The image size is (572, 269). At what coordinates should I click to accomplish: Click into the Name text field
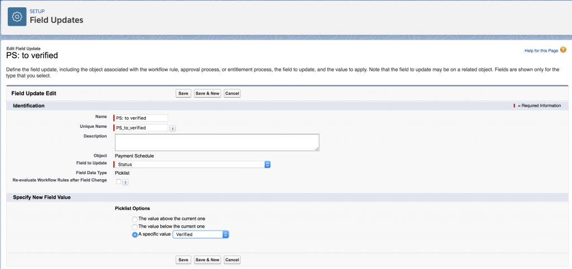[141, 118]
